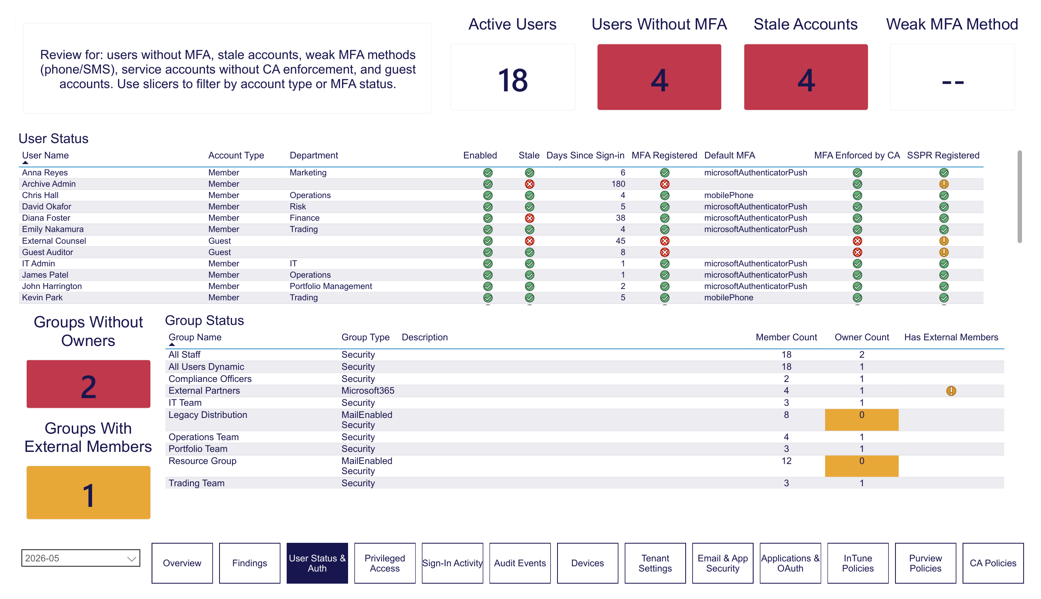Viewport: 1041px width, 599px height.
Task: Click Resource Group's highlighted owner count 0
Action: pos(861,465)
